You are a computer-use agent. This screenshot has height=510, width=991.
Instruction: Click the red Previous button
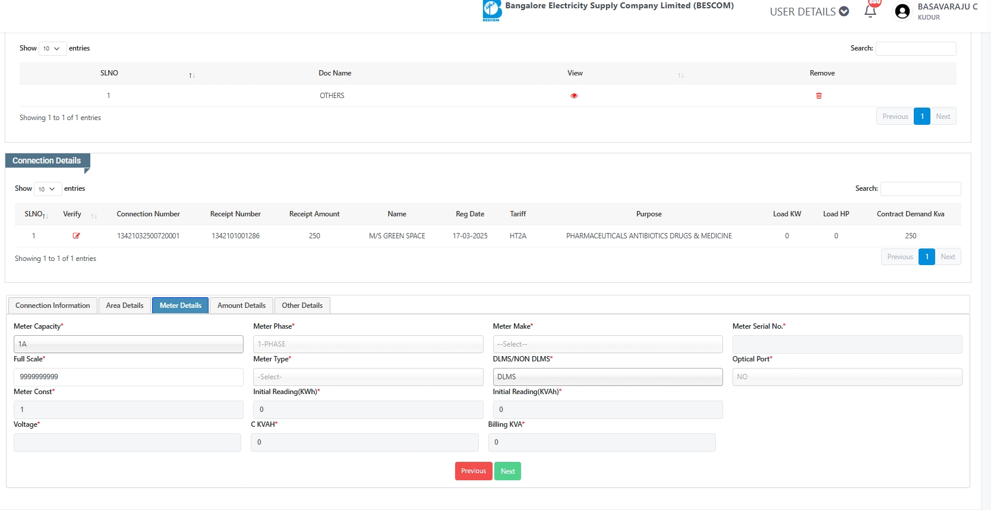[x=474, y=471]
